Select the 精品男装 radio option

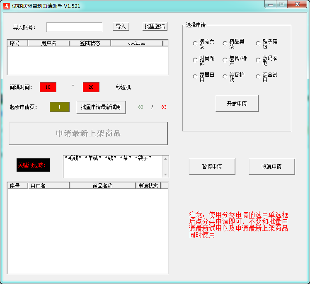[225, 43]
